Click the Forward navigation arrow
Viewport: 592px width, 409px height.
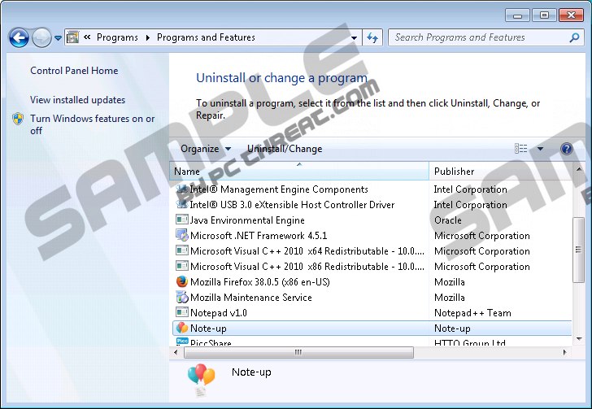pos(41,37)
